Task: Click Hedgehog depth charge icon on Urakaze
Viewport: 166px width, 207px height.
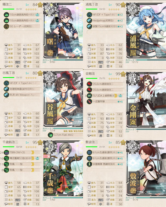Action: 89,21
